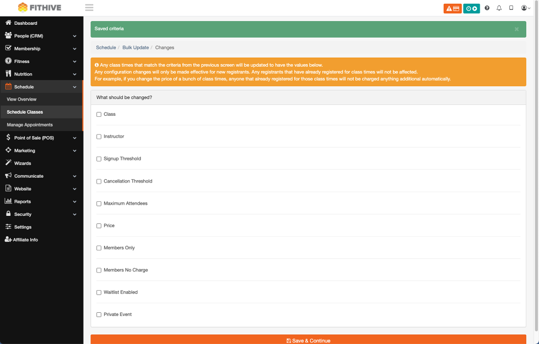This screenshot has height=344, width=539.
Task: Click the Fitness accessibility icon
Action: 8,61
